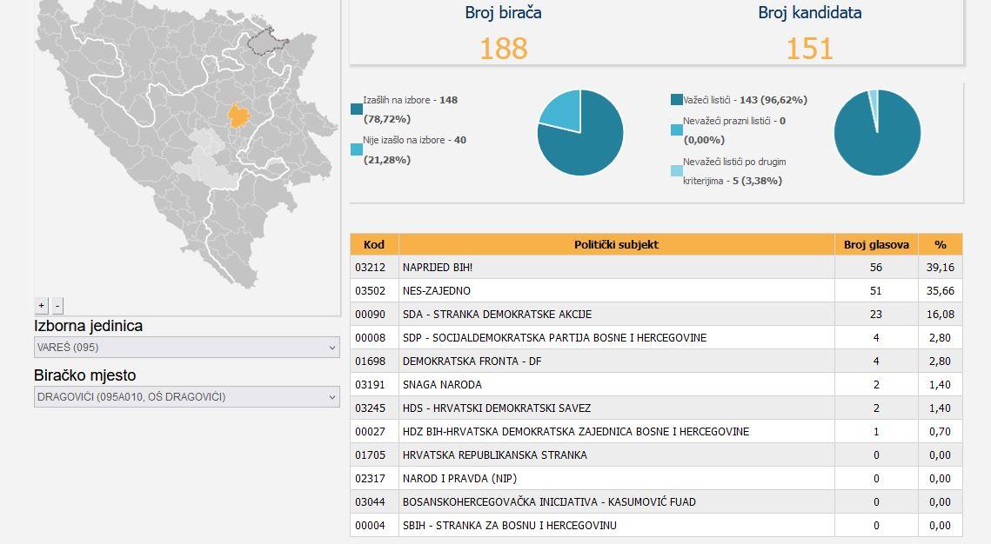Click the vote count 56 cell
991x544 pixels.
[876, 267]
